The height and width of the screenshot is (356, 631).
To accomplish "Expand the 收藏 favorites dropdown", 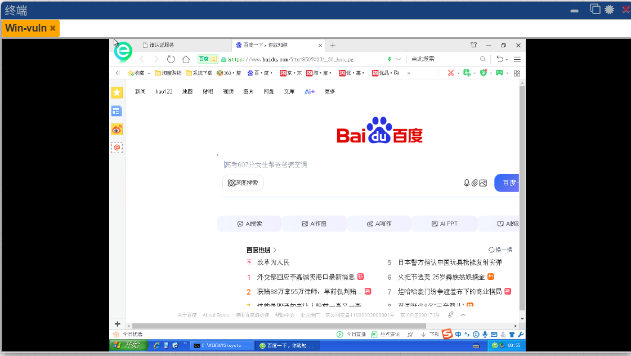I will click(x=149, y=73).
